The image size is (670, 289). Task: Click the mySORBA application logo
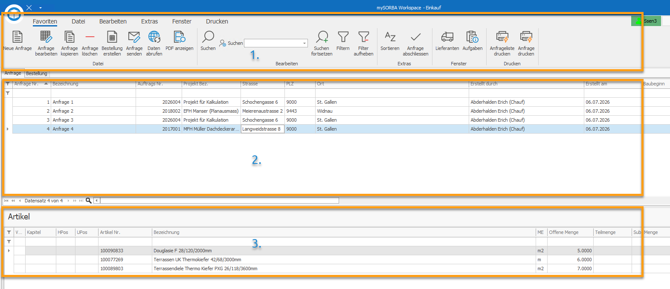tap(15, 13)
